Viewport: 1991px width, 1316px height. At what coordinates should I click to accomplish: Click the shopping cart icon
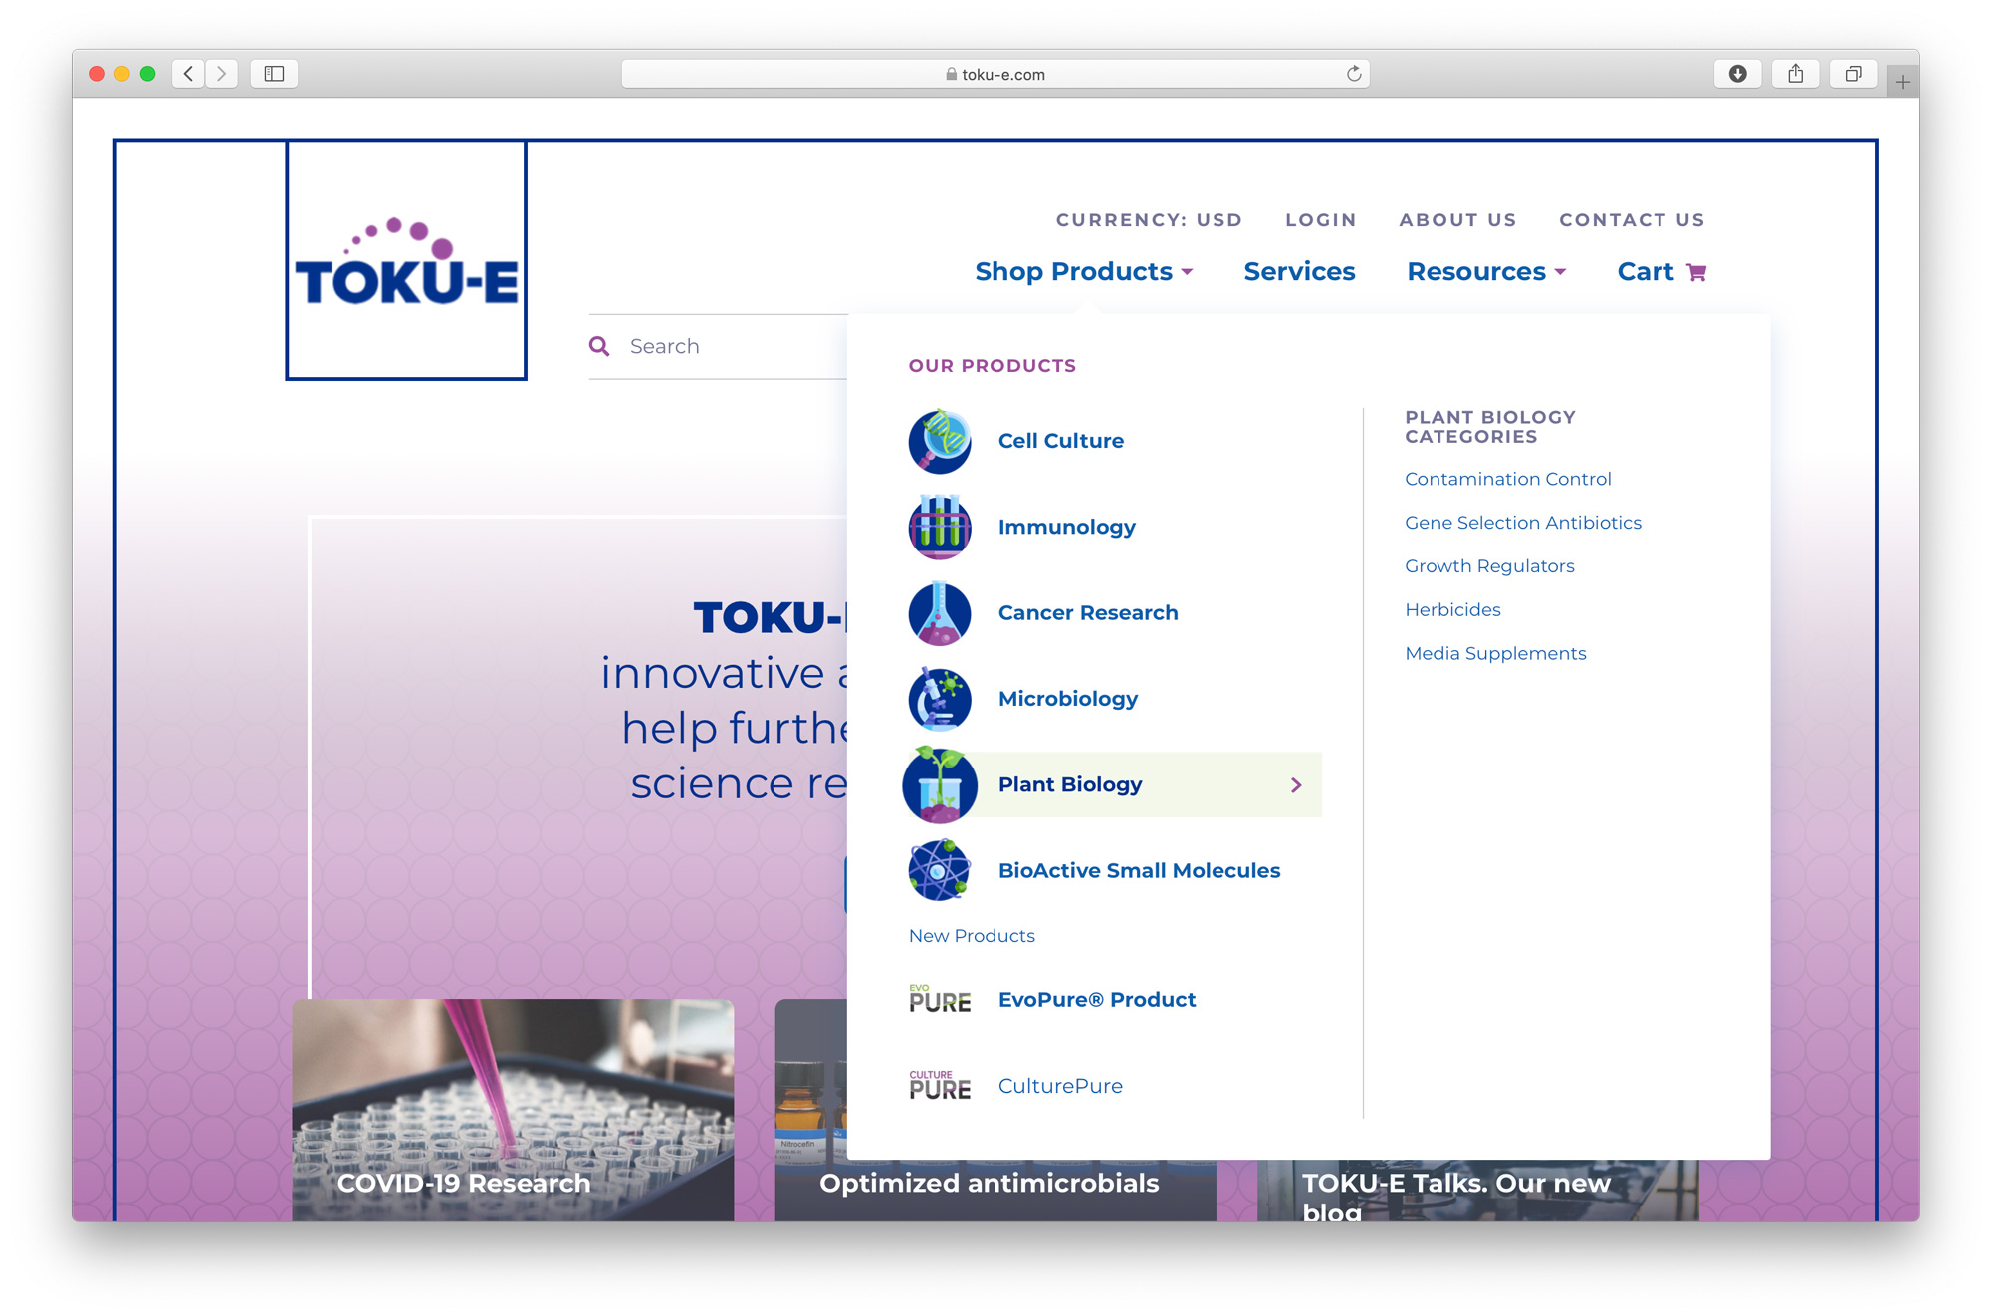tap(1696, 272)
